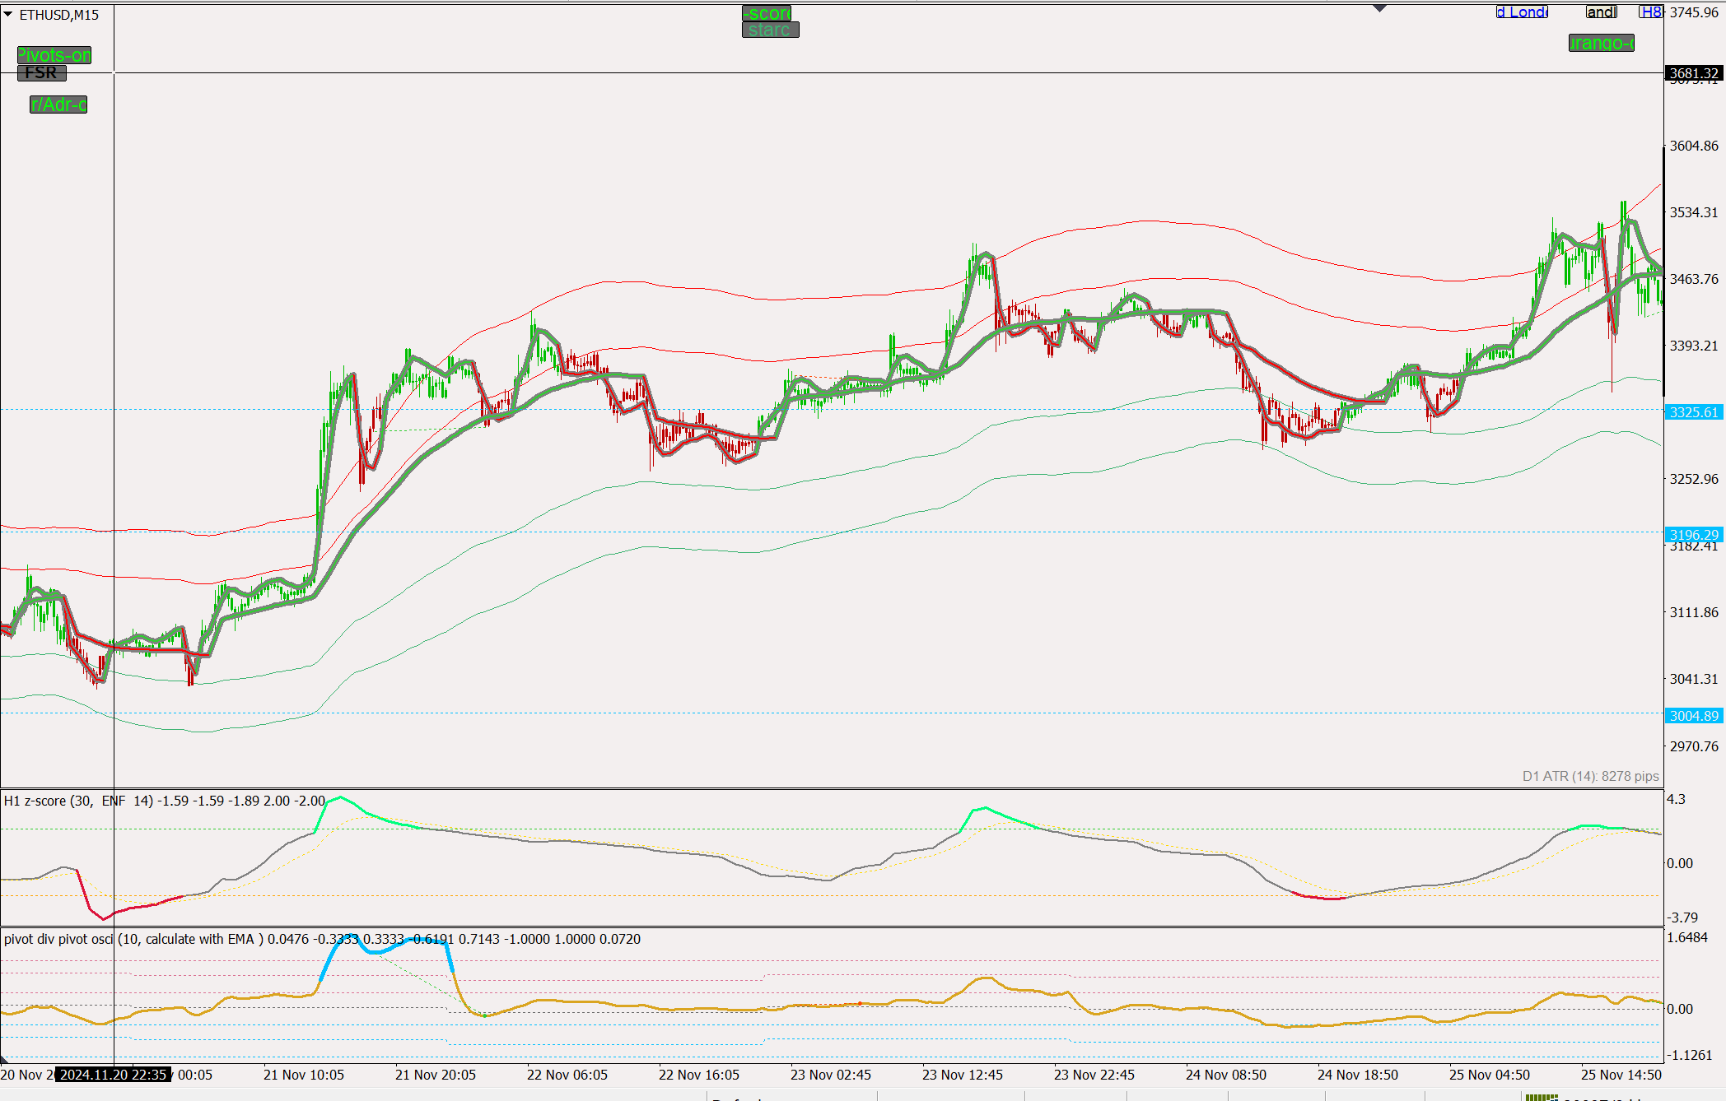Toggle the r/Adr-c green button
The height and width of the screenshot is (1101, 1726).
point(58,105)
